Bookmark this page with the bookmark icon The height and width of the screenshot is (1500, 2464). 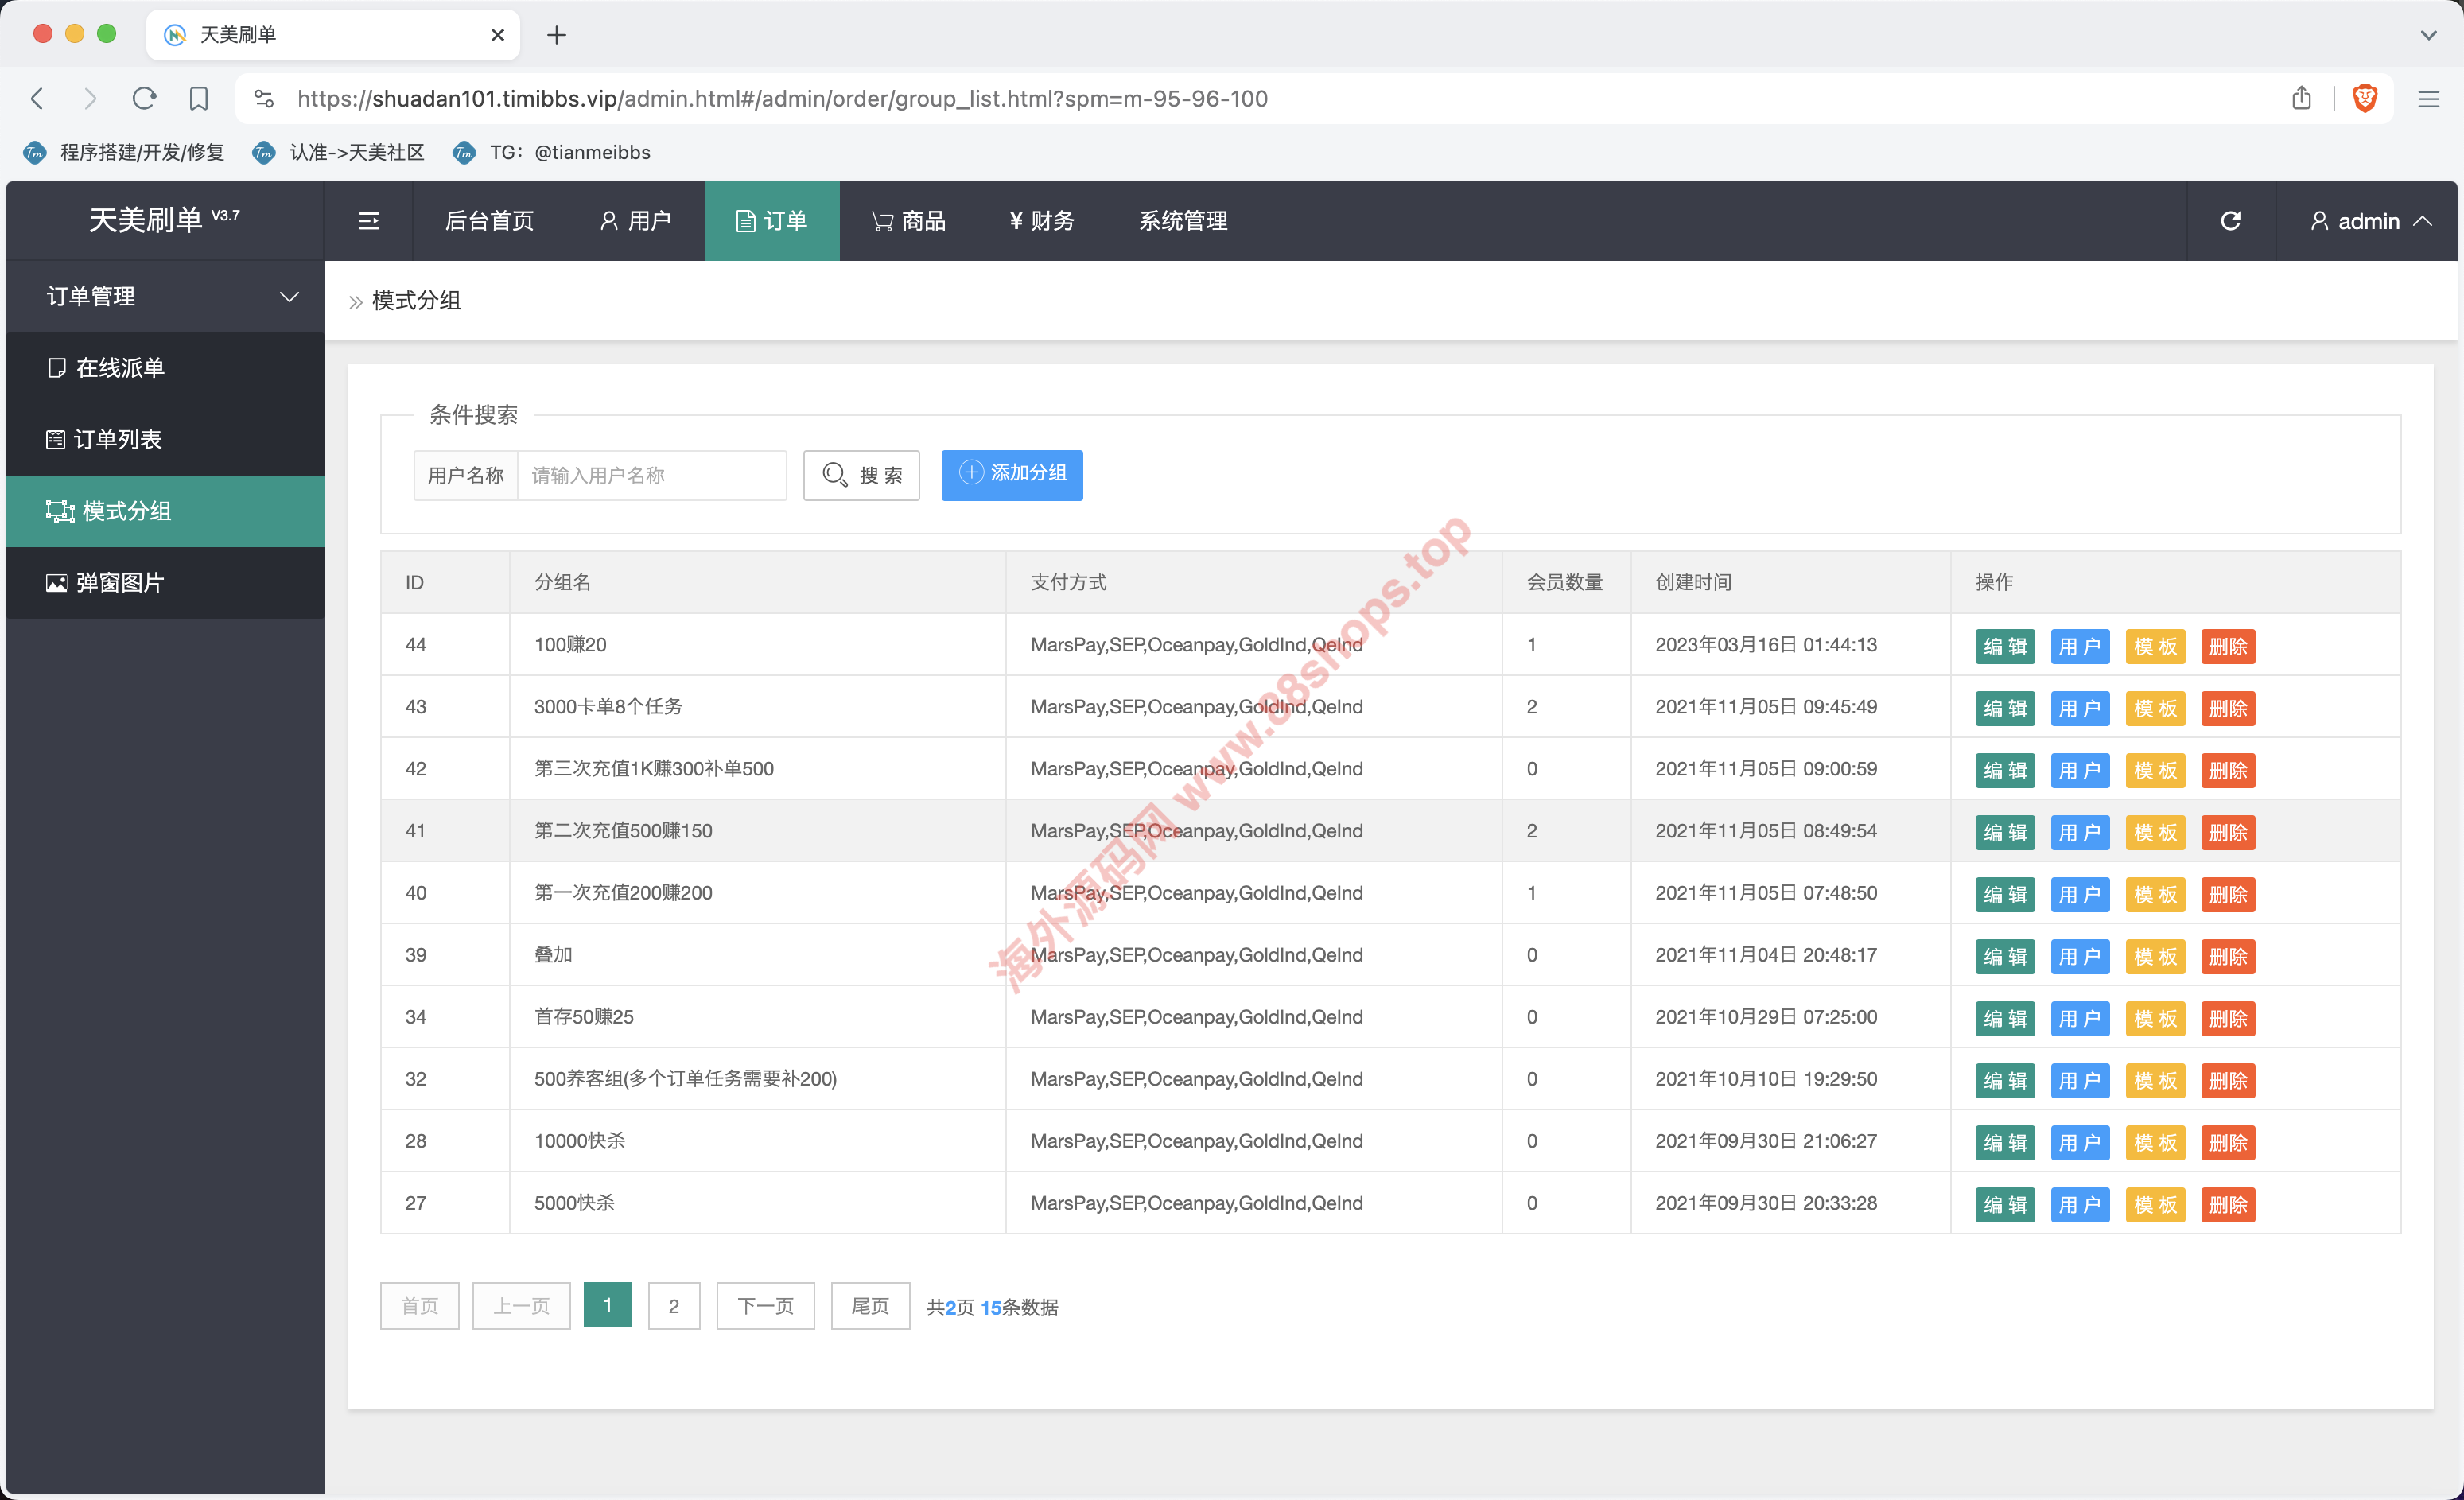click(x=199, y=98)
